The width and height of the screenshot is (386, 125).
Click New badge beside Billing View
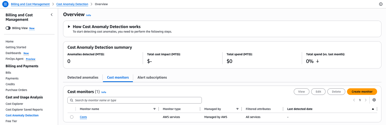pos(32,28)
